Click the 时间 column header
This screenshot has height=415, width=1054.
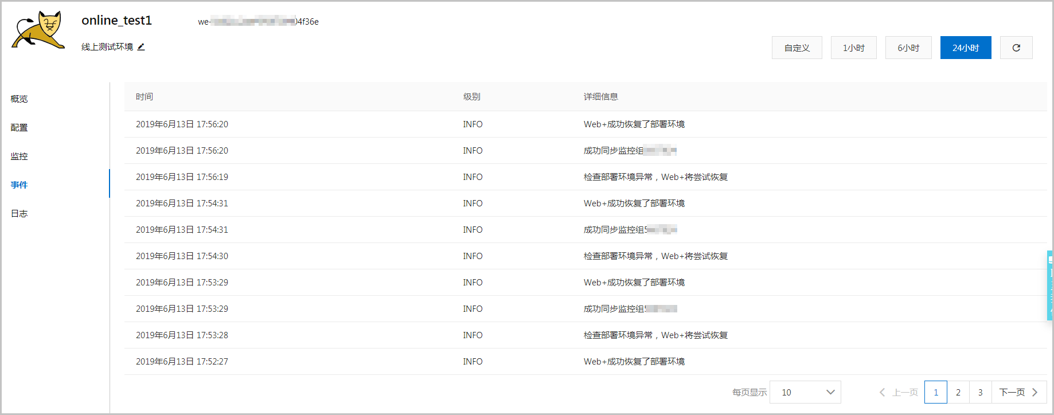(x=145, y=96)
